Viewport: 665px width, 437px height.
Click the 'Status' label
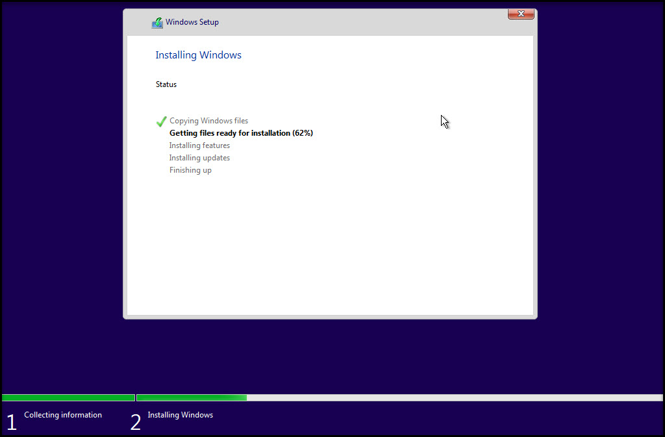click(x=166, y=84)
